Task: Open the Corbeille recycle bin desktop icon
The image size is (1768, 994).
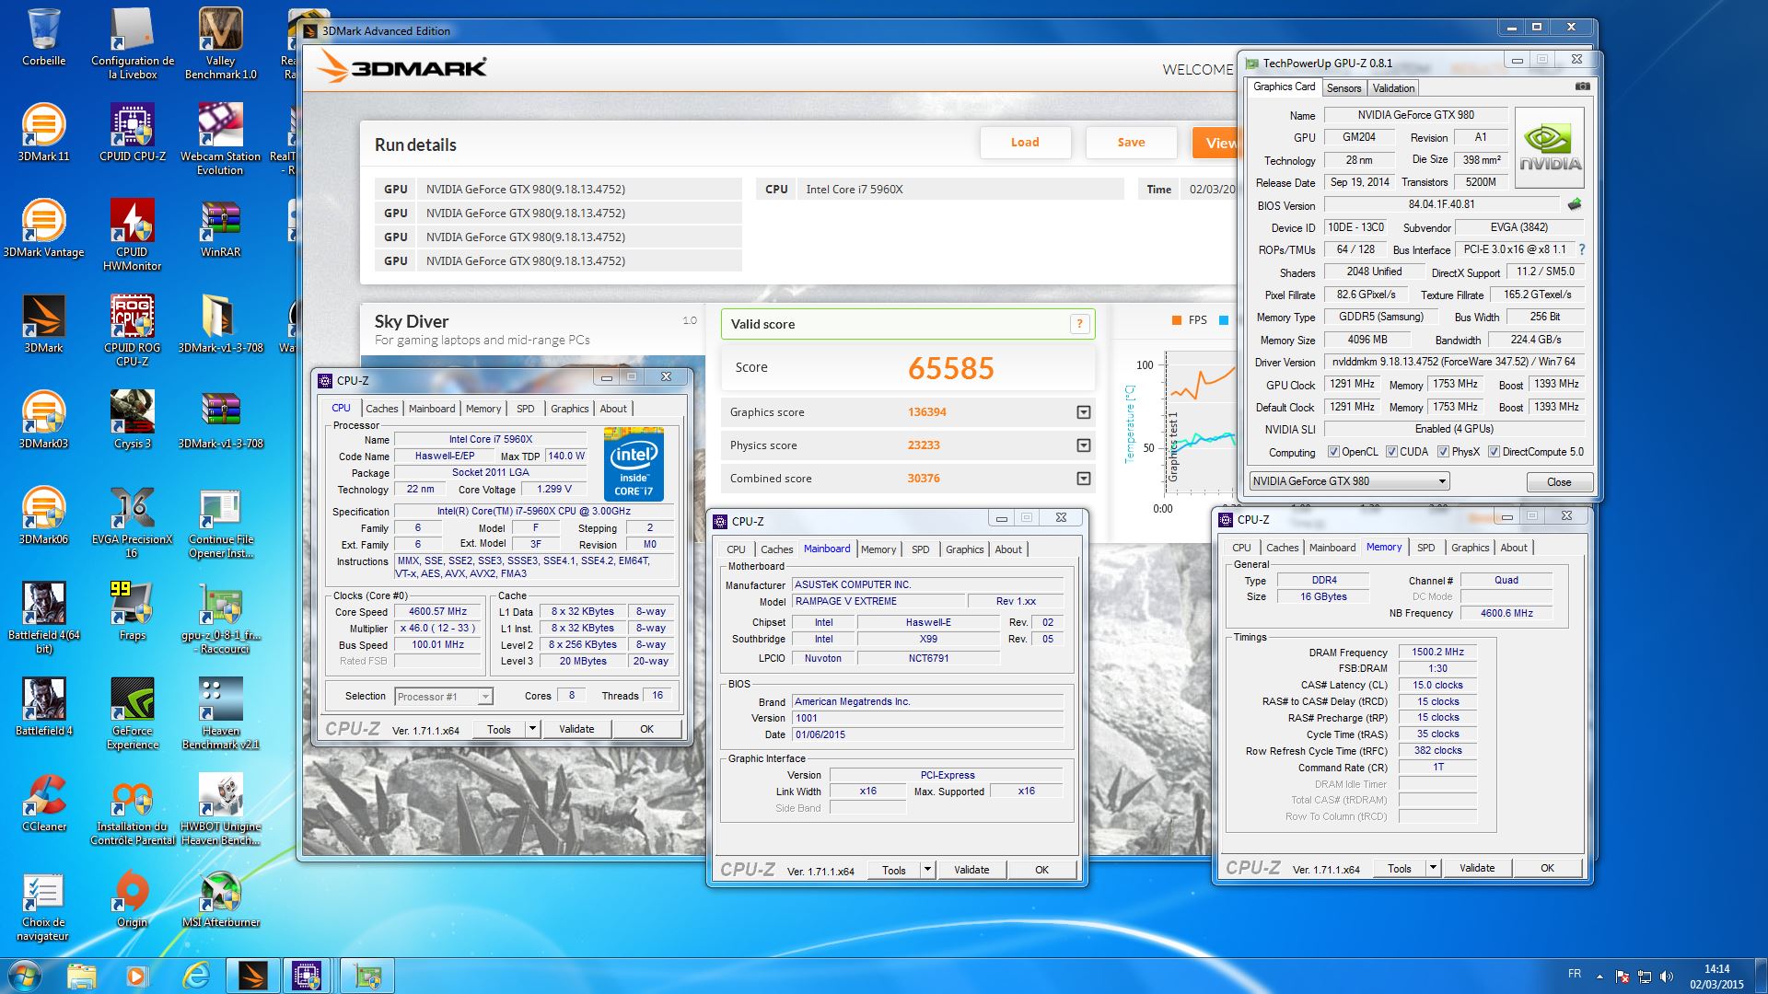Action: 43,37
